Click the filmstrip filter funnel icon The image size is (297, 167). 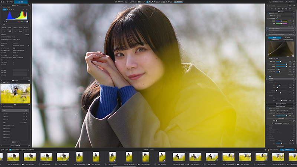[x=6, y=150]
